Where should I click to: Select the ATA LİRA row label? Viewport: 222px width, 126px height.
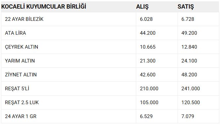coord(16,33)
